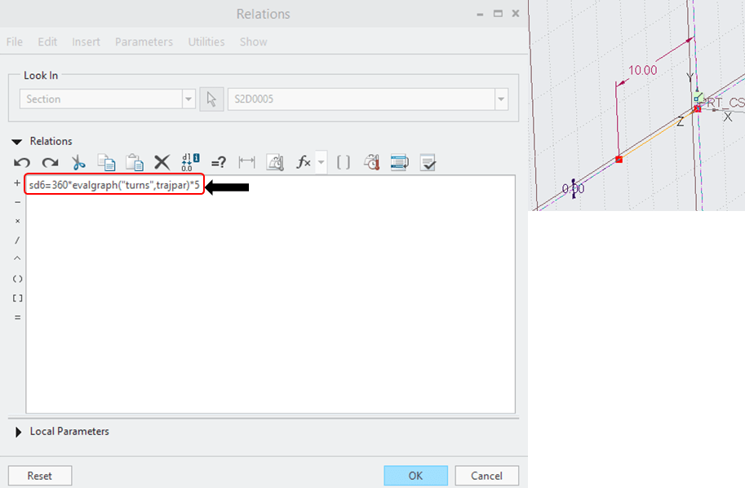Open the Insert menu
Screen dimensions: 745x488
click(86, 42)
